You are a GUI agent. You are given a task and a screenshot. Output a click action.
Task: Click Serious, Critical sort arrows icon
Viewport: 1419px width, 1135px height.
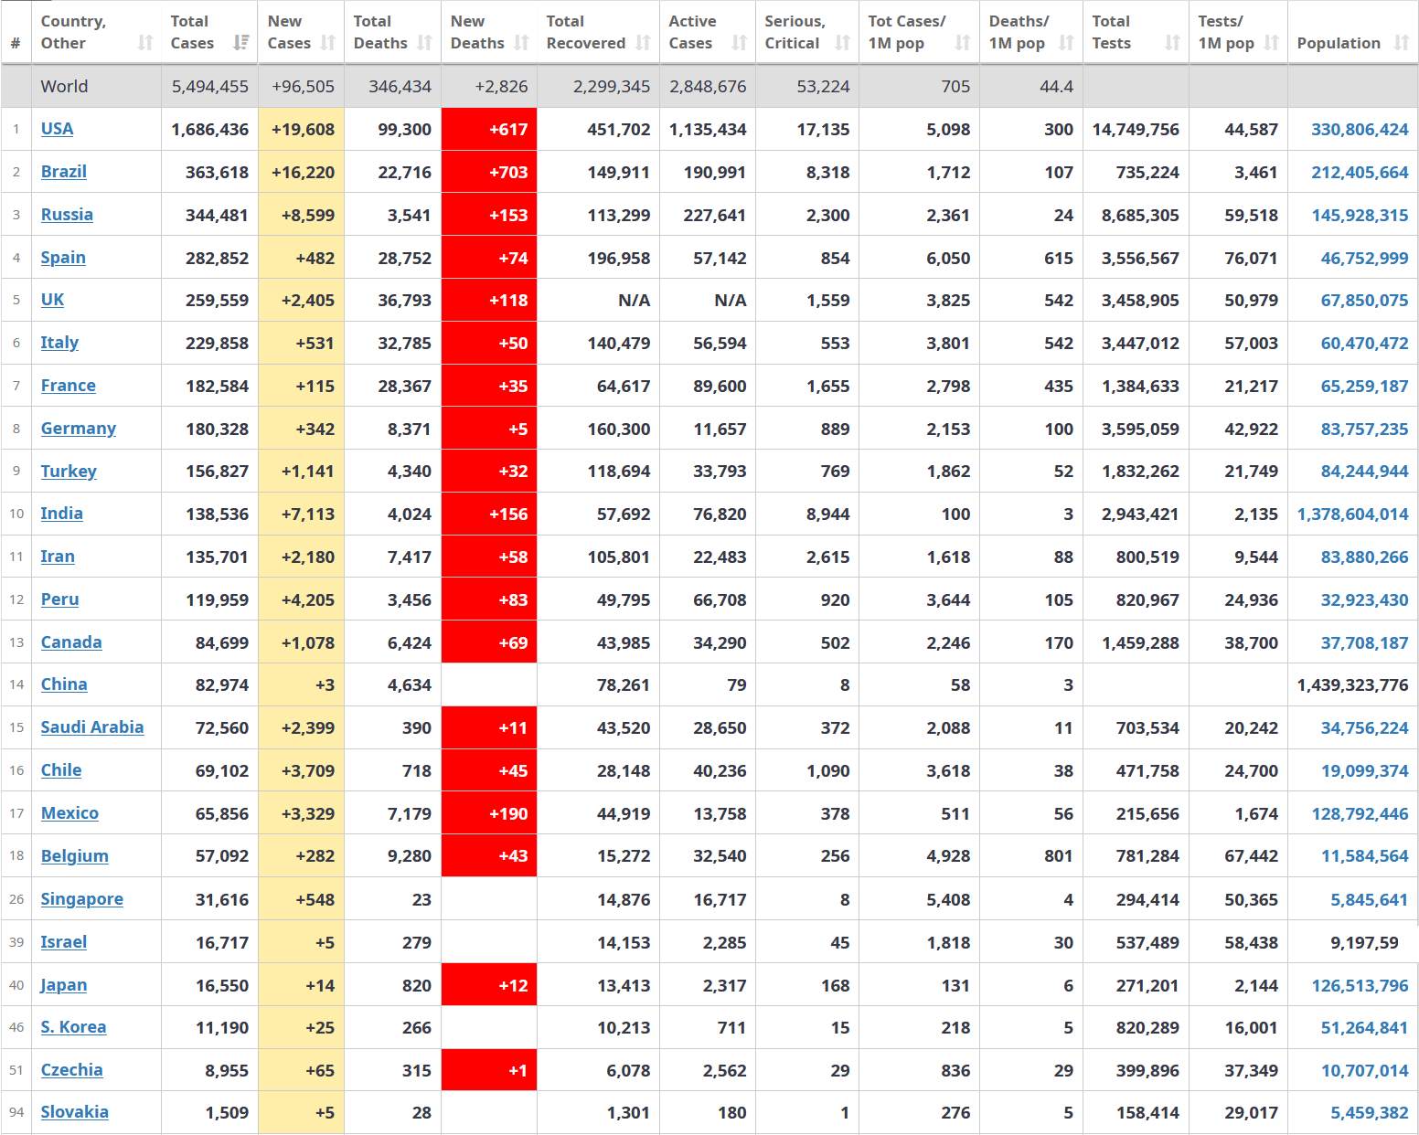[x=843, y=43]
